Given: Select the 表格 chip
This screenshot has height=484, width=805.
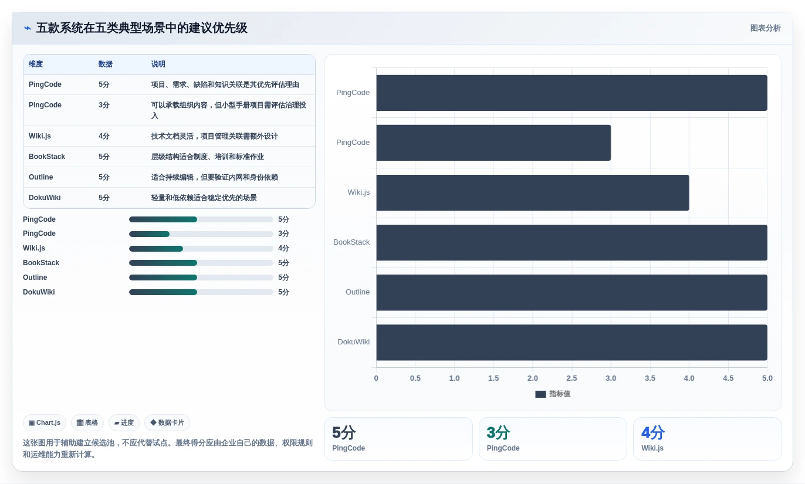Looking at the screenshot, I should tap(87, 423).
